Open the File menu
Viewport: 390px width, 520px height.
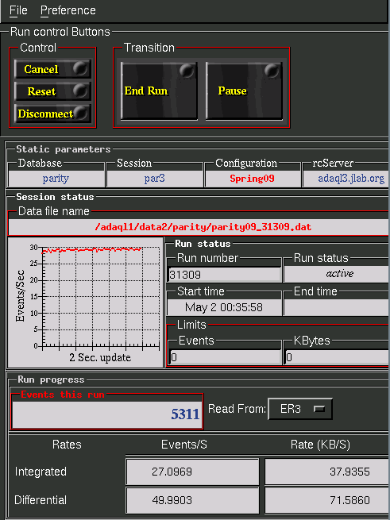(18, 10)
